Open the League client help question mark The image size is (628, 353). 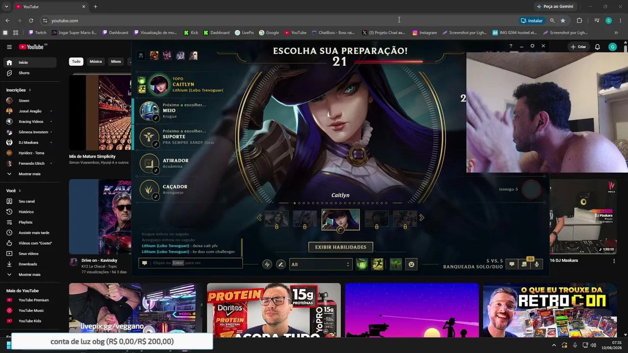coord(511,46)
